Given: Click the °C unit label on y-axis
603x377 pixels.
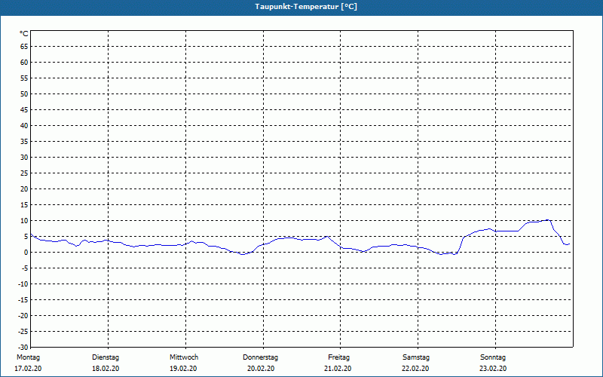Looking at the screenshot, I should [x=24, y=34].
